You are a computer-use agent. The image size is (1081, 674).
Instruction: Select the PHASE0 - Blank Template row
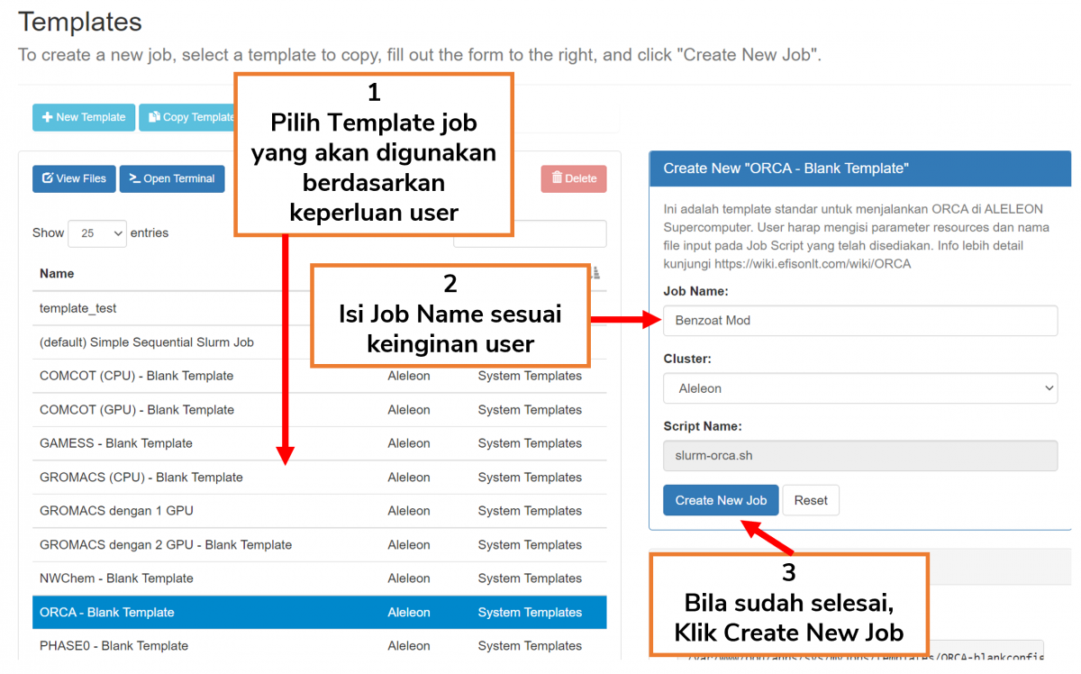point(114,646)
